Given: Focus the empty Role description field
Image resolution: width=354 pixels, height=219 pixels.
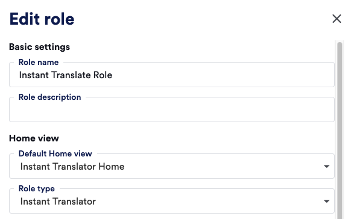Looking at the screenshot, I should [172, 109].
